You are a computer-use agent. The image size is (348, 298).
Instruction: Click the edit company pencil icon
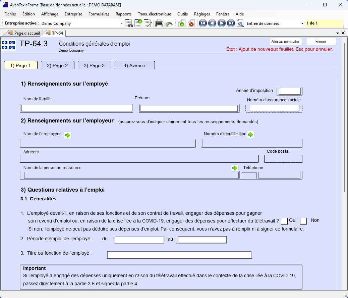click(x=148, y=23)
